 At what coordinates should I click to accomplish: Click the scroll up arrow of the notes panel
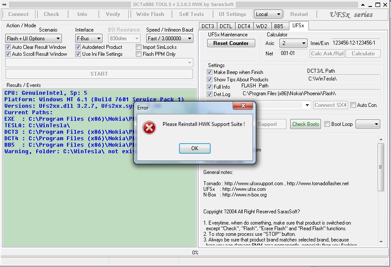[x=381, y=139]
